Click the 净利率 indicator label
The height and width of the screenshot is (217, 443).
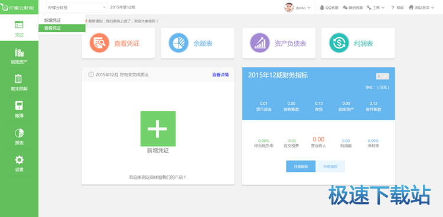click(373, 146)
